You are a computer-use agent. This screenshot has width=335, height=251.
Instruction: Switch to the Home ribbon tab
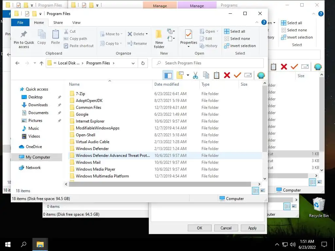click(x=39, y=23)
